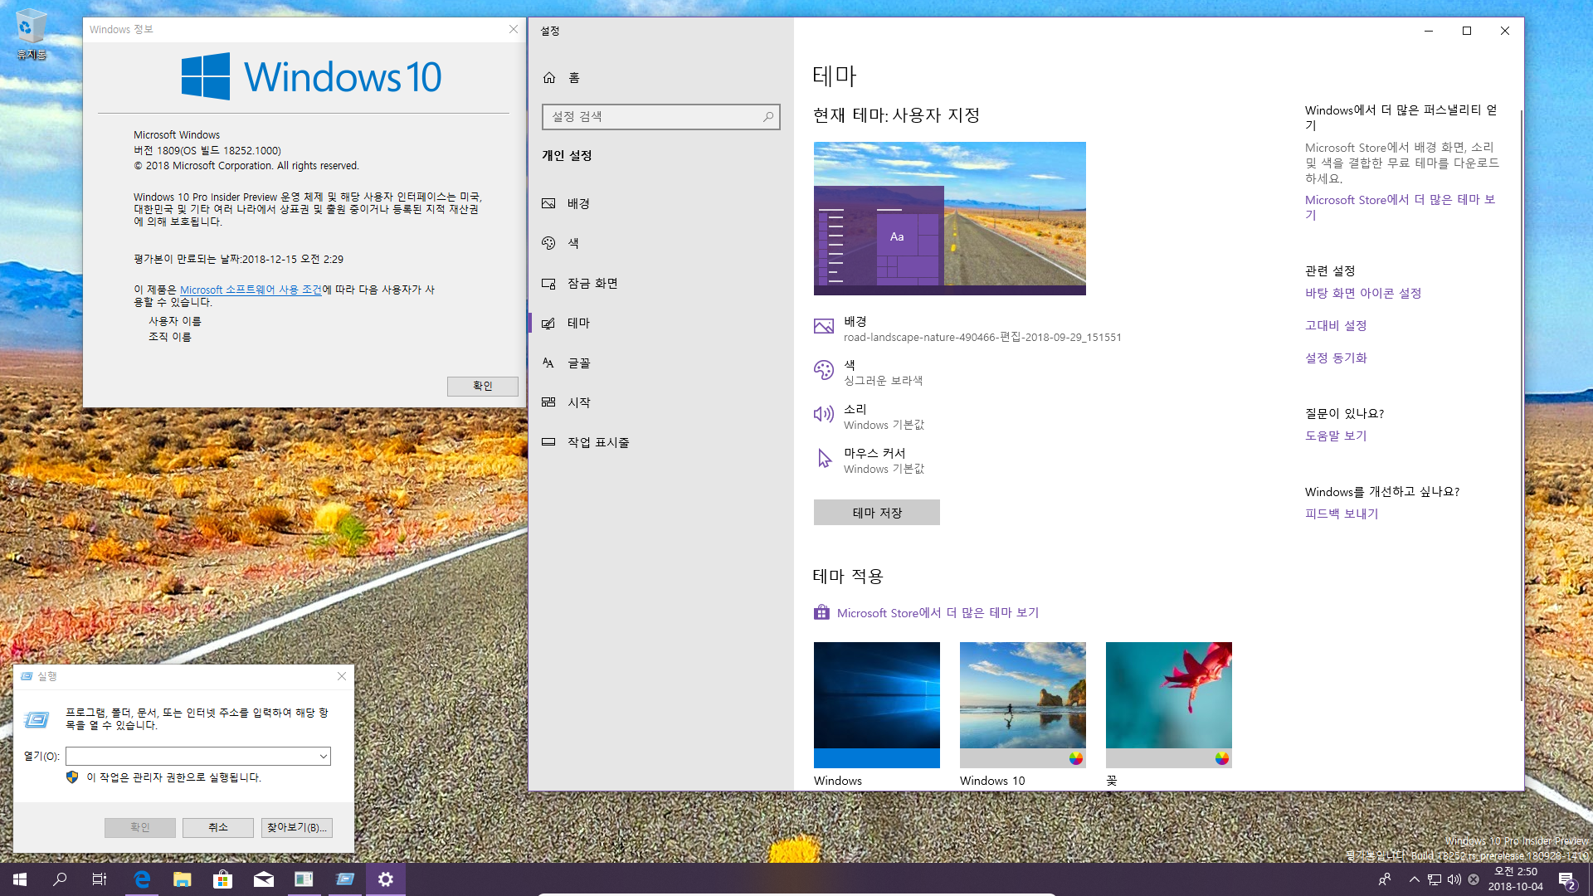Open Task View from taskbar
Screen dimensions: 1593x896
pyautogui.click(x=100, y=879)
